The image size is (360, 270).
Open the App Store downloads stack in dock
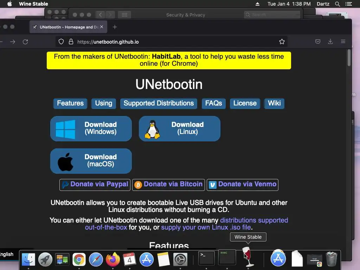278,258
